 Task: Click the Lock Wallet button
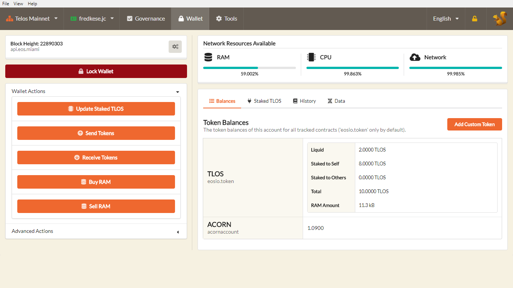pyautogui.click(x=96, y=71)
